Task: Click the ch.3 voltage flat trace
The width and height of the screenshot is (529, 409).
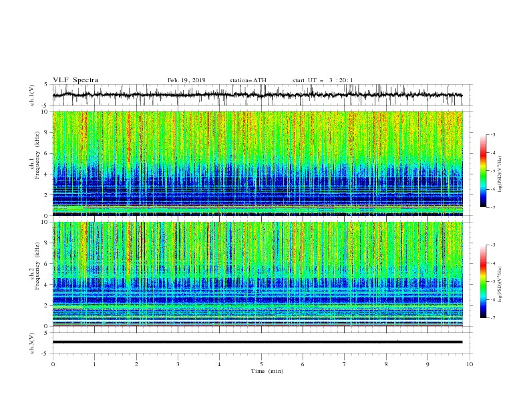Action: pyautogui.click(x=257, y=342)
